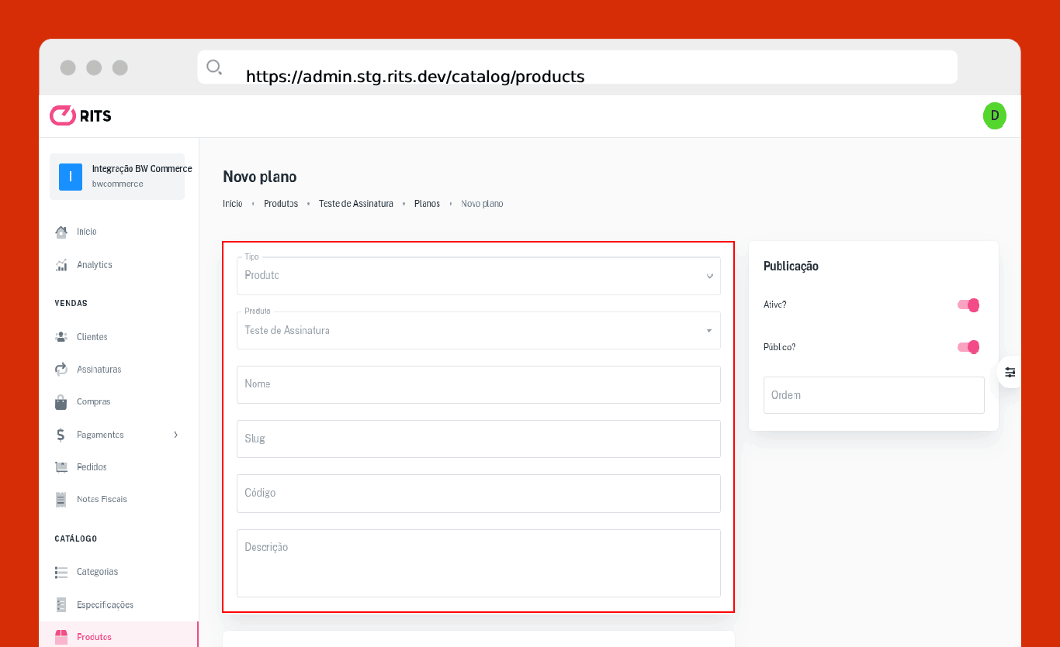
Task: Open the Produto select field
Action: [x=479, y=330]
